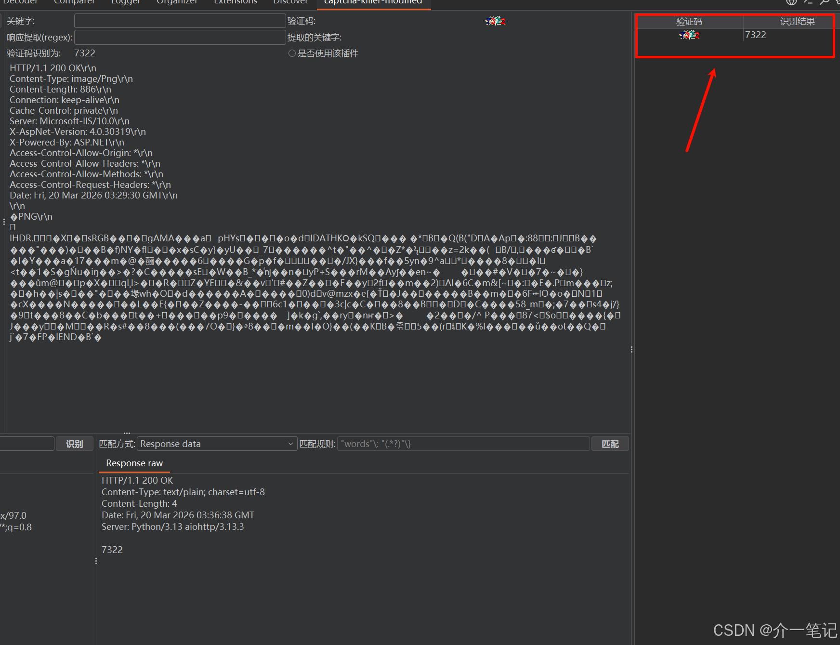Click the Content-Type: image/Png header line
Image resolution: width=840 pixels, height=645 pixels.
71,79
